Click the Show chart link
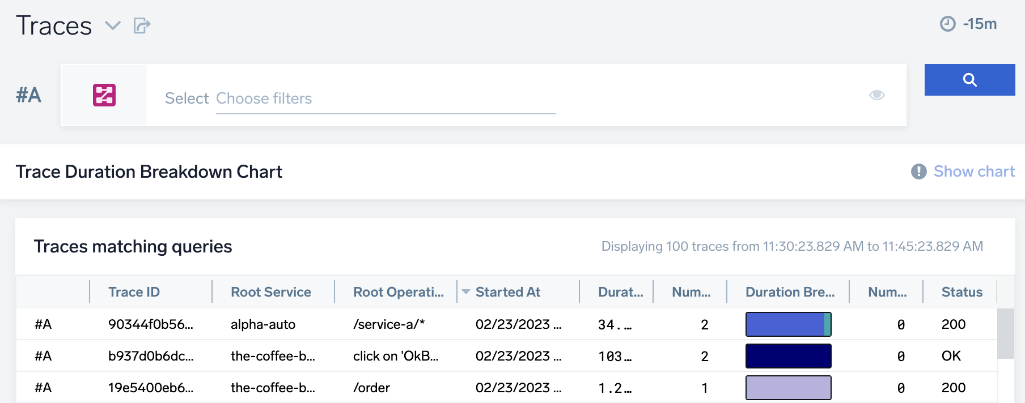This screenshot has width=1025, height=403. [973, 172]
